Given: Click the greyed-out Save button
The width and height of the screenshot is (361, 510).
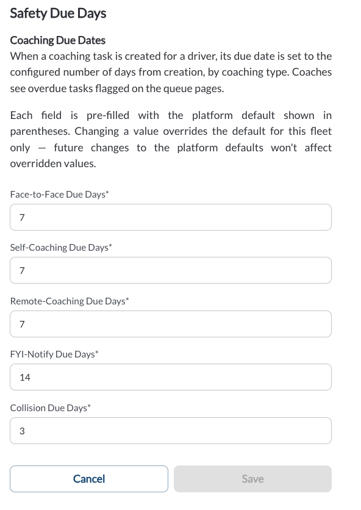Looking at the screenshot, I should [252, 479].
